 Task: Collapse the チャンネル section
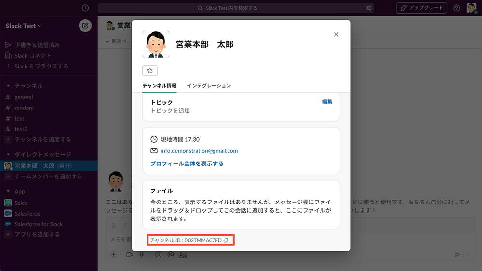pyautogui.click(x=8, y=86)
